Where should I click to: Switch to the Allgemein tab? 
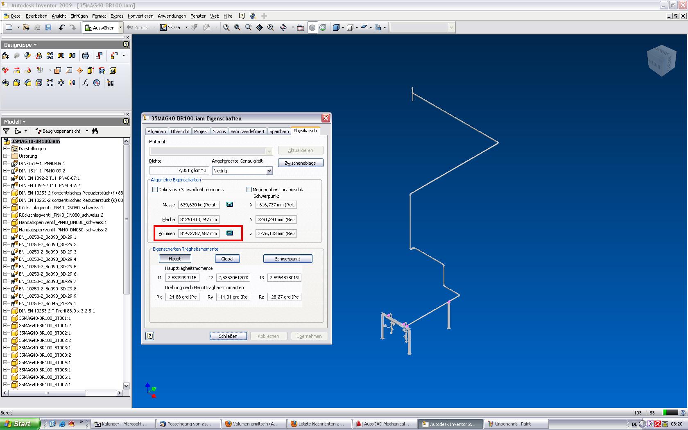pyautogui.click(x=157, y=131)
